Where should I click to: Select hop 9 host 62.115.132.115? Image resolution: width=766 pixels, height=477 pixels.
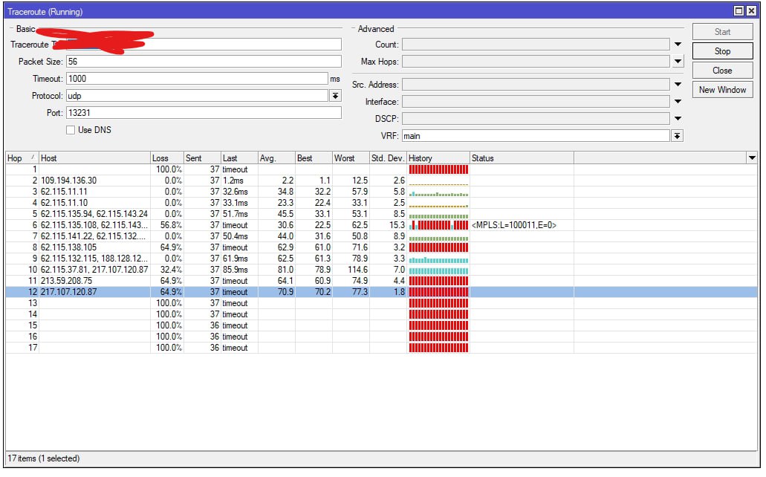pyautogui.click(x=94, y=259)
